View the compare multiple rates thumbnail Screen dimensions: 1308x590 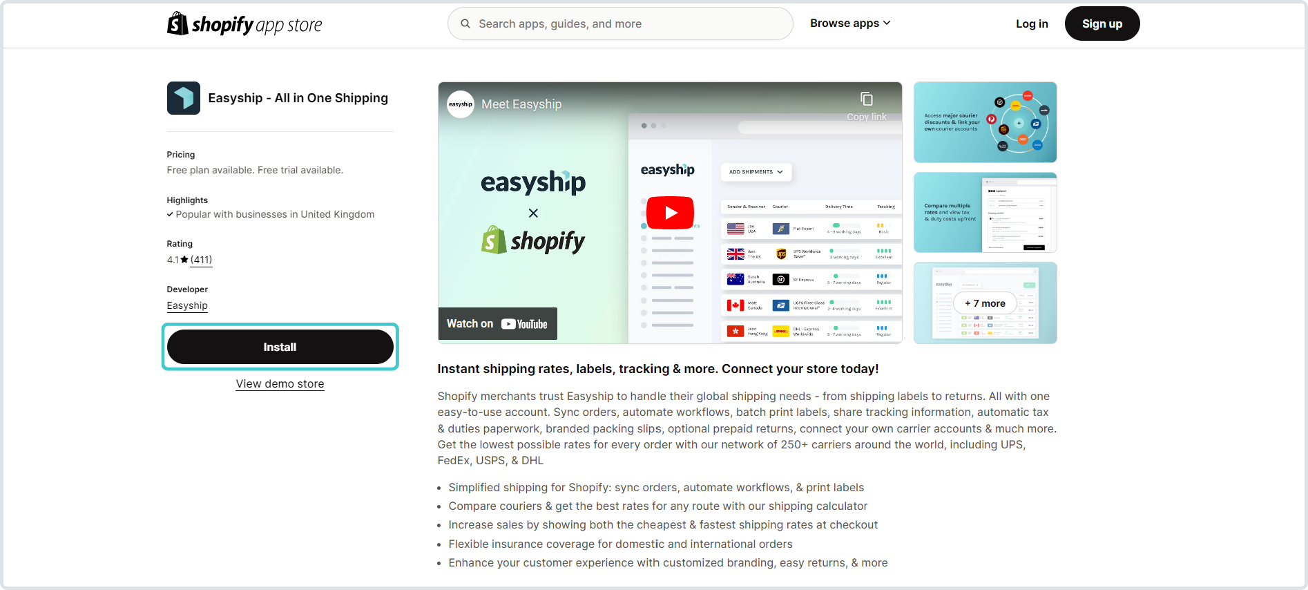[985, 213]
